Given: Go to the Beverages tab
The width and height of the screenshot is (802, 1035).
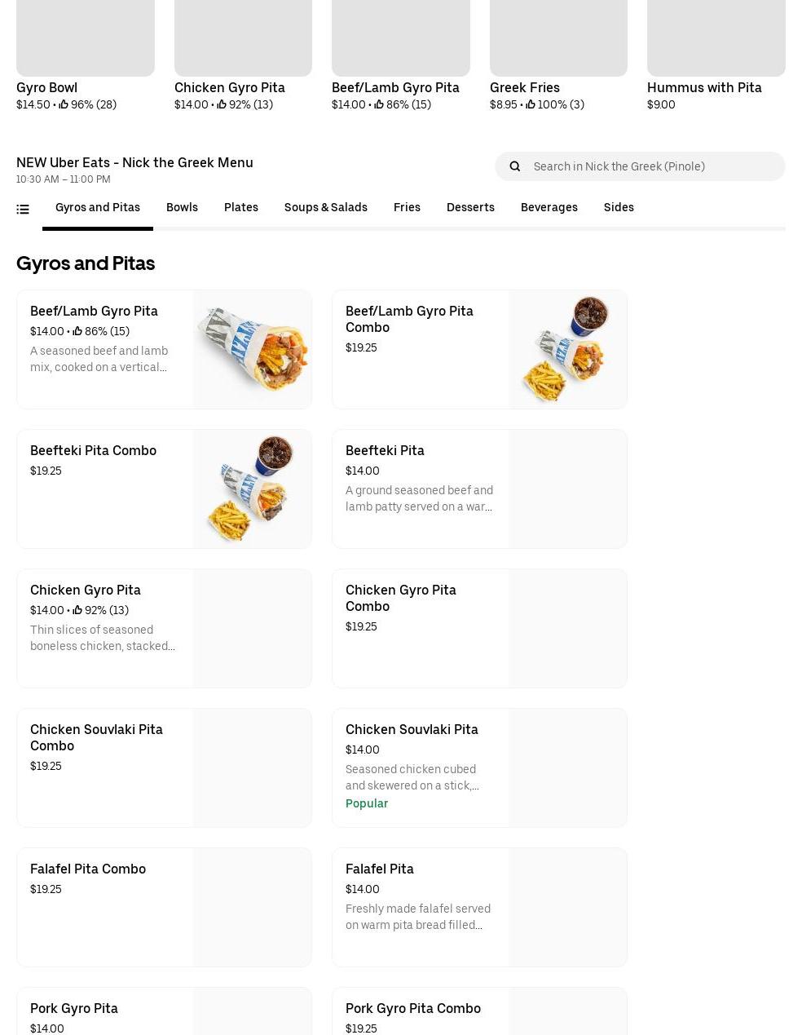Looking at the screenshot, I should point(549,207).
